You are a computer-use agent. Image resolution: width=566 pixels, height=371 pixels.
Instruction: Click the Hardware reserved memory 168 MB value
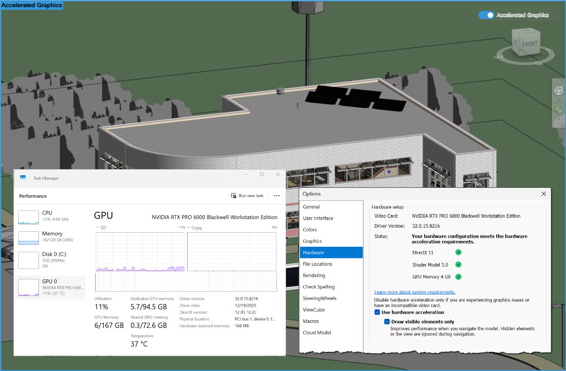coord(242,326)
